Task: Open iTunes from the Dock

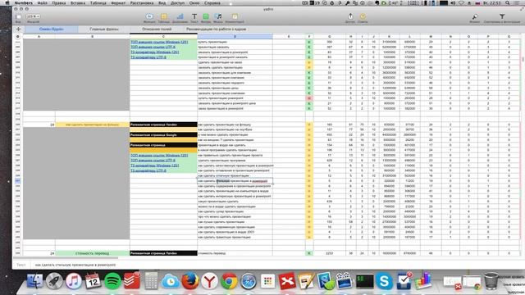Action: tap(74, 281)
